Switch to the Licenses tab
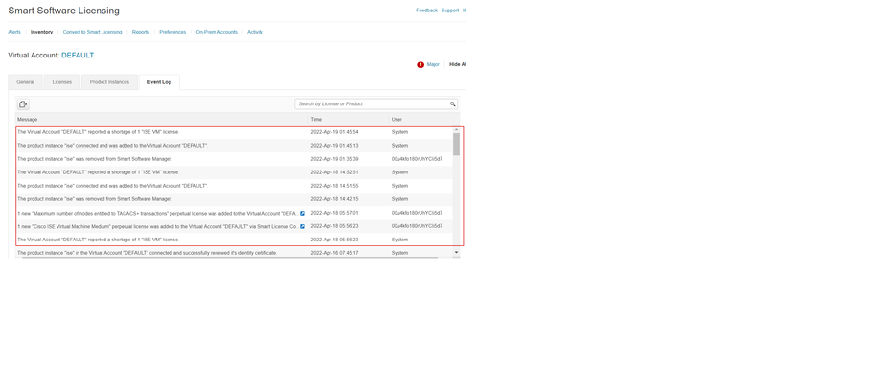 click(62, 82)
